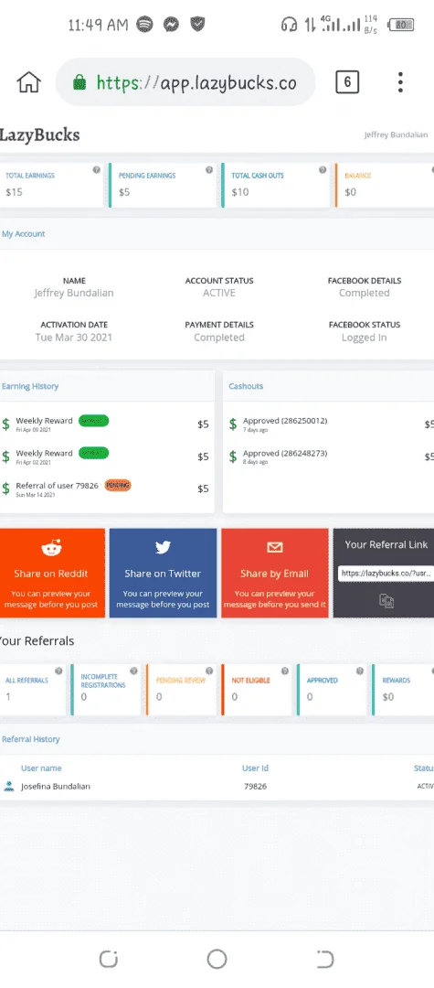Image resolution: width=434 pixels, height=988 pixels.
Task: Click the Not Eligible card showing 0
Action: pos(257,690)
